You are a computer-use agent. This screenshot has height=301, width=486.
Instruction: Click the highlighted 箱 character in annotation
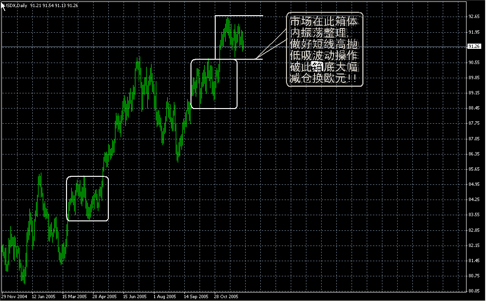point(317,67)
